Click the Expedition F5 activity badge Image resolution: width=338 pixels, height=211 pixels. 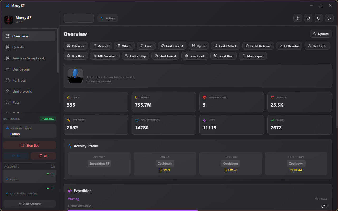[99, 163]
